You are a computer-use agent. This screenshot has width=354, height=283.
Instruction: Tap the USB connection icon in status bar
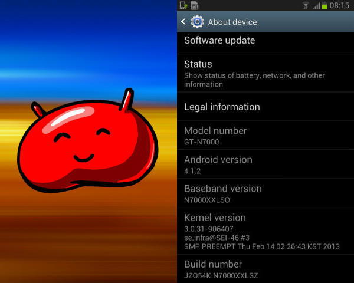[183, 5]
